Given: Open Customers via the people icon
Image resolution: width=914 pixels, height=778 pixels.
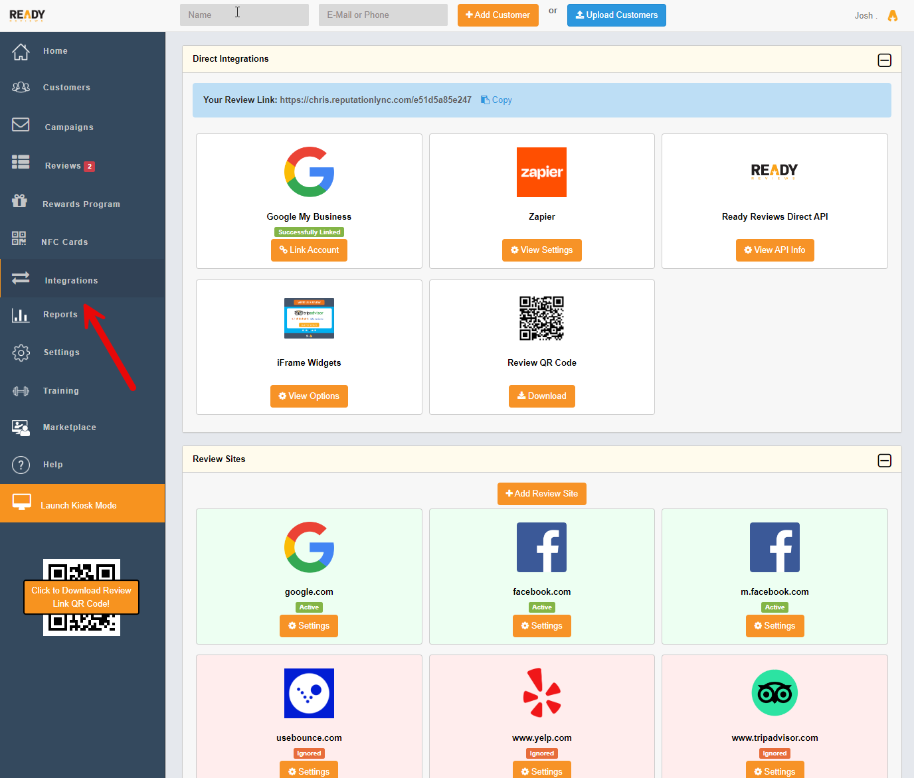Looking at the screenshot, I should pyautogui.click(x=21, y=87).
